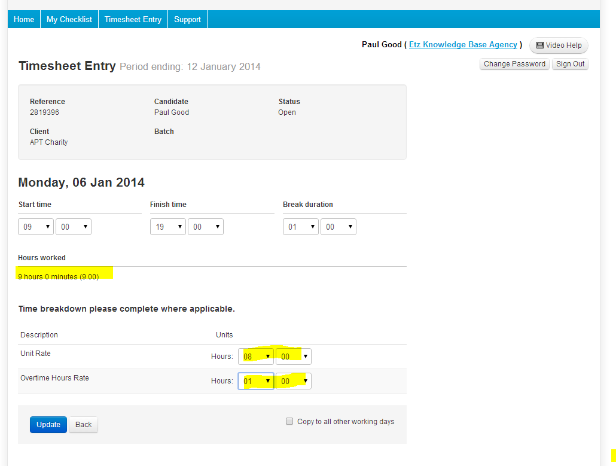Open Overtime Hours Rate minutes dropdown
The width and height of the screenshot is (616, 466).
pyautogui.click(x=294, y=380)
